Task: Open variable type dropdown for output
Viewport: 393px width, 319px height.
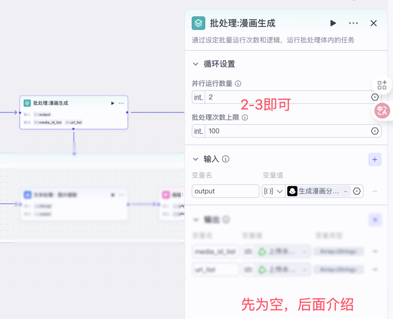Action: (274, 191)
